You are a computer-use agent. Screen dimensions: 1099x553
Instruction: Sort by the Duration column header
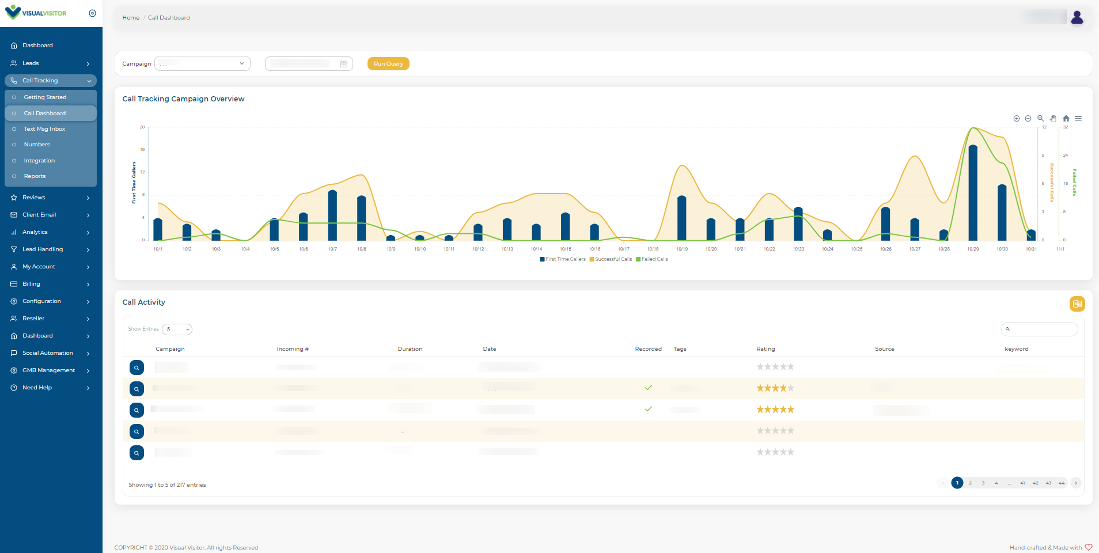tap(410, 349)
